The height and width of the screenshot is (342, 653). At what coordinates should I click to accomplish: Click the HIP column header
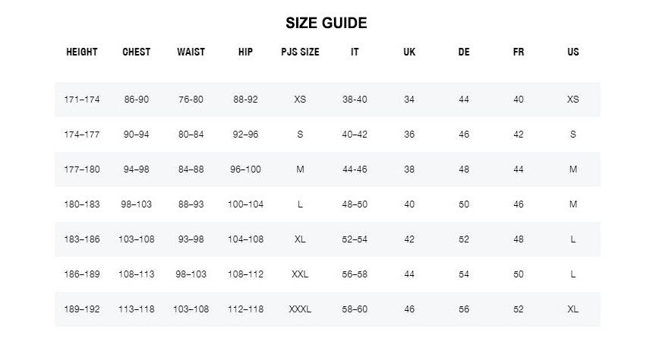pyautogui.click(x=245, y=52)
